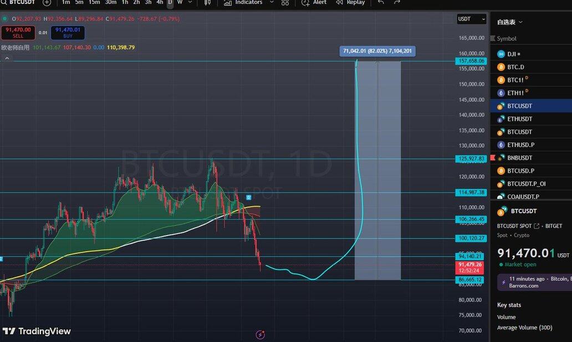Collapse the indicator legend chevron
This screenshot has height=342, width=572.
point(7,58)
